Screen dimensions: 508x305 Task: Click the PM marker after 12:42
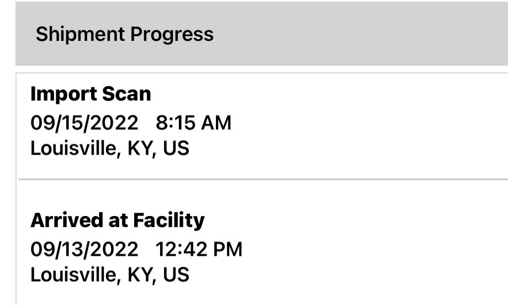click(x=226, y=249)
